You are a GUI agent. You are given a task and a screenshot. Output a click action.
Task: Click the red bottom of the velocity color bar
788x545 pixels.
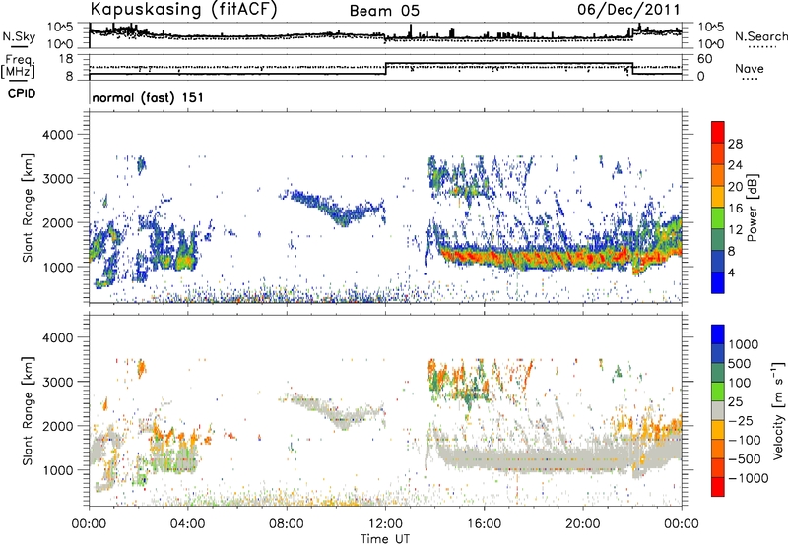click(718, 487)
